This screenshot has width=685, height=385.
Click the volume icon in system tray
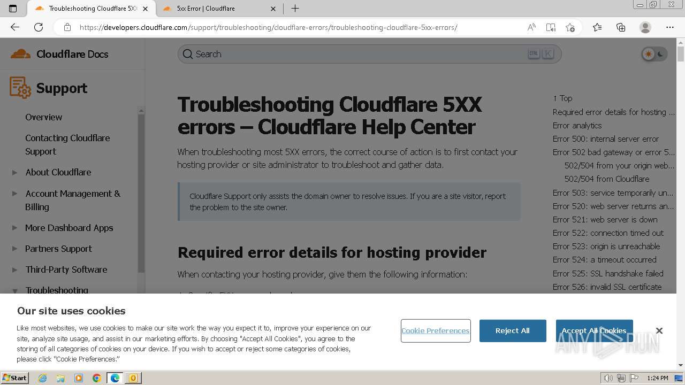(x=608, y=378)
